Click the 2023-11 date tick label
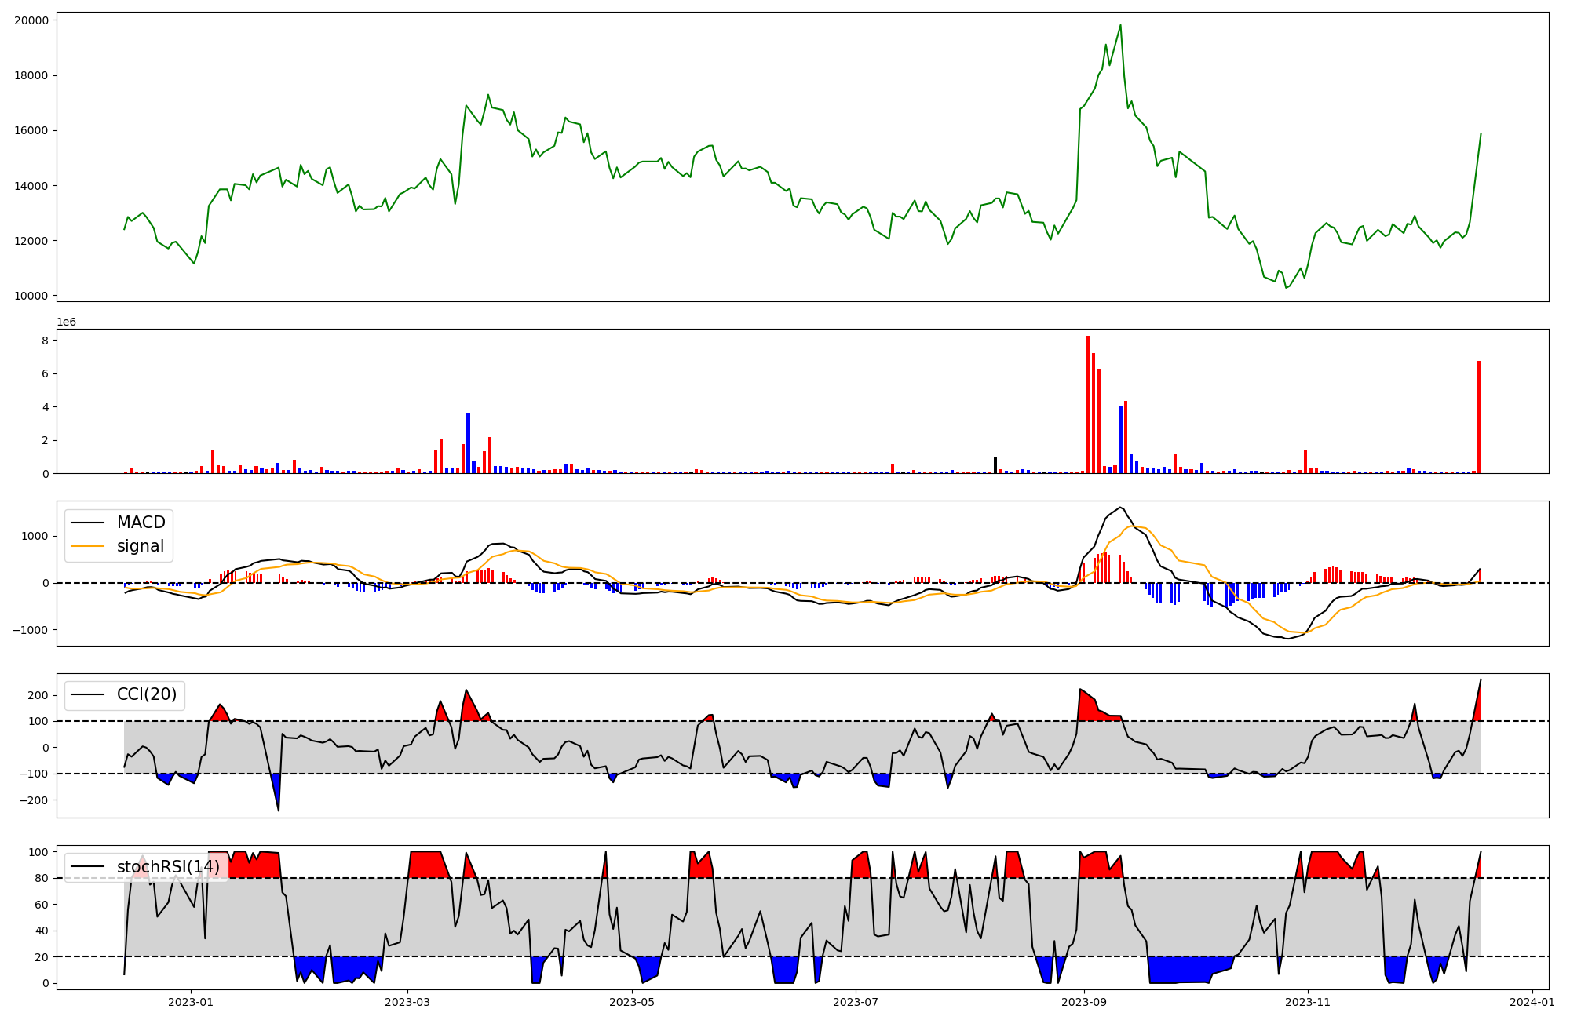Screen dimensions: 1570x1020 1309,1001
